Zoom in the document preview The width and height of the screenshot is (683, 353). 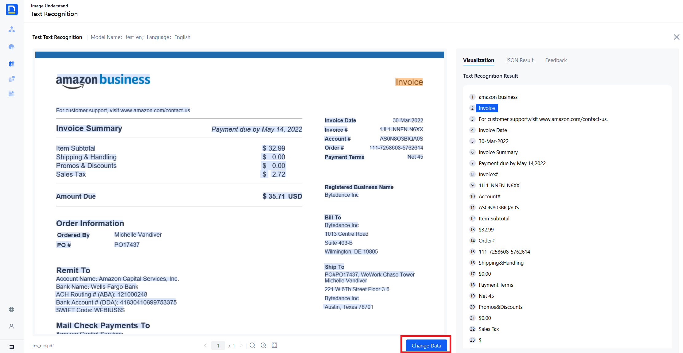point(263,345)
